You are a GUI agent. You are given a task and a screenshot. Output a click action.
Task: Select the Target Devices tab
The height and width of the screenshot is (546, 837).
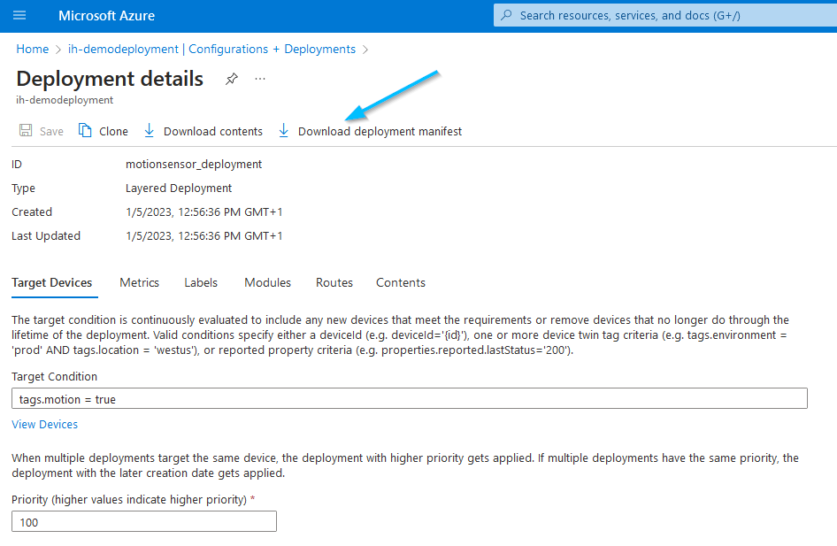52,282
